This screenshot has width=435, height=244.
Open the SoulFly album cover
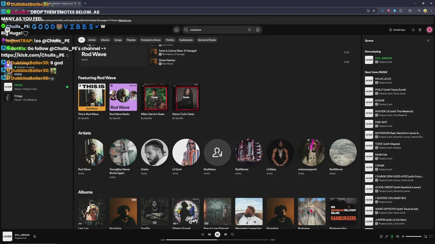point(155,211)
